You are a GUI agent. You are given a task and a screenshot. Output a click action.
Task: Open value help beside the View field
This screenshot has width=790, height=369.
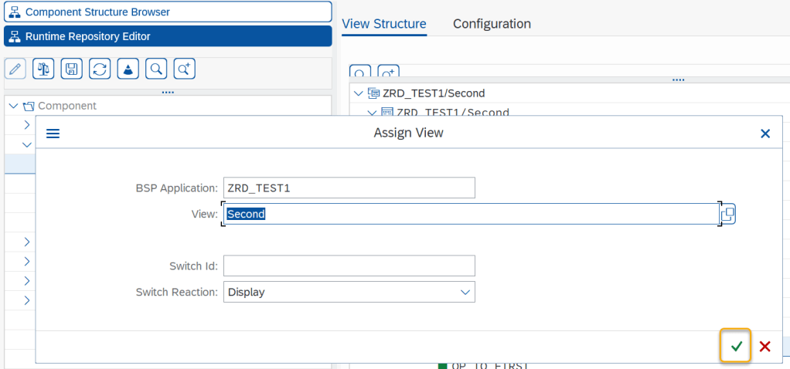tap(727, 214)
